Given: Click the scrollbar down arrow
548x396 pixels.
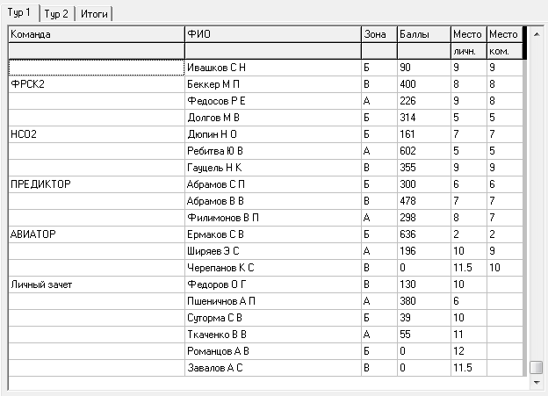Looking at the screenshot, I should click(537, 383).
